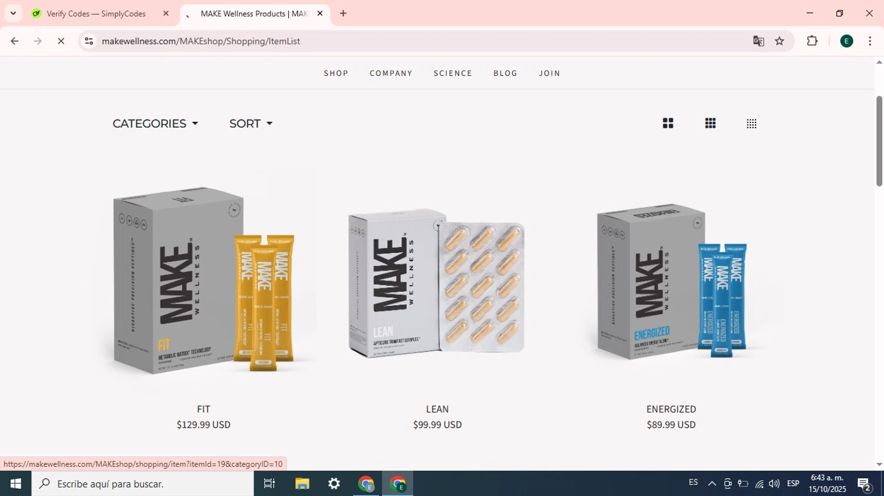Screen dimensions: 884x496
Task: Open Task View on the taskbar
Action: 269,484
